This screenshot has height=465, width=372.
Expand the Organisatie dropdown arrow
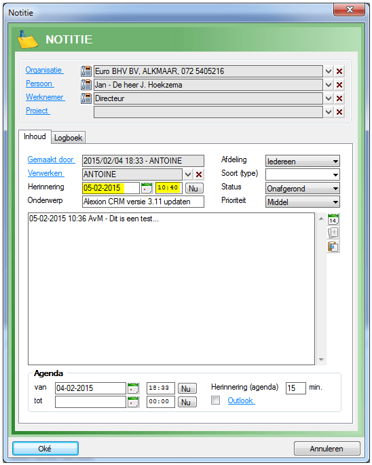coord(328,71)
